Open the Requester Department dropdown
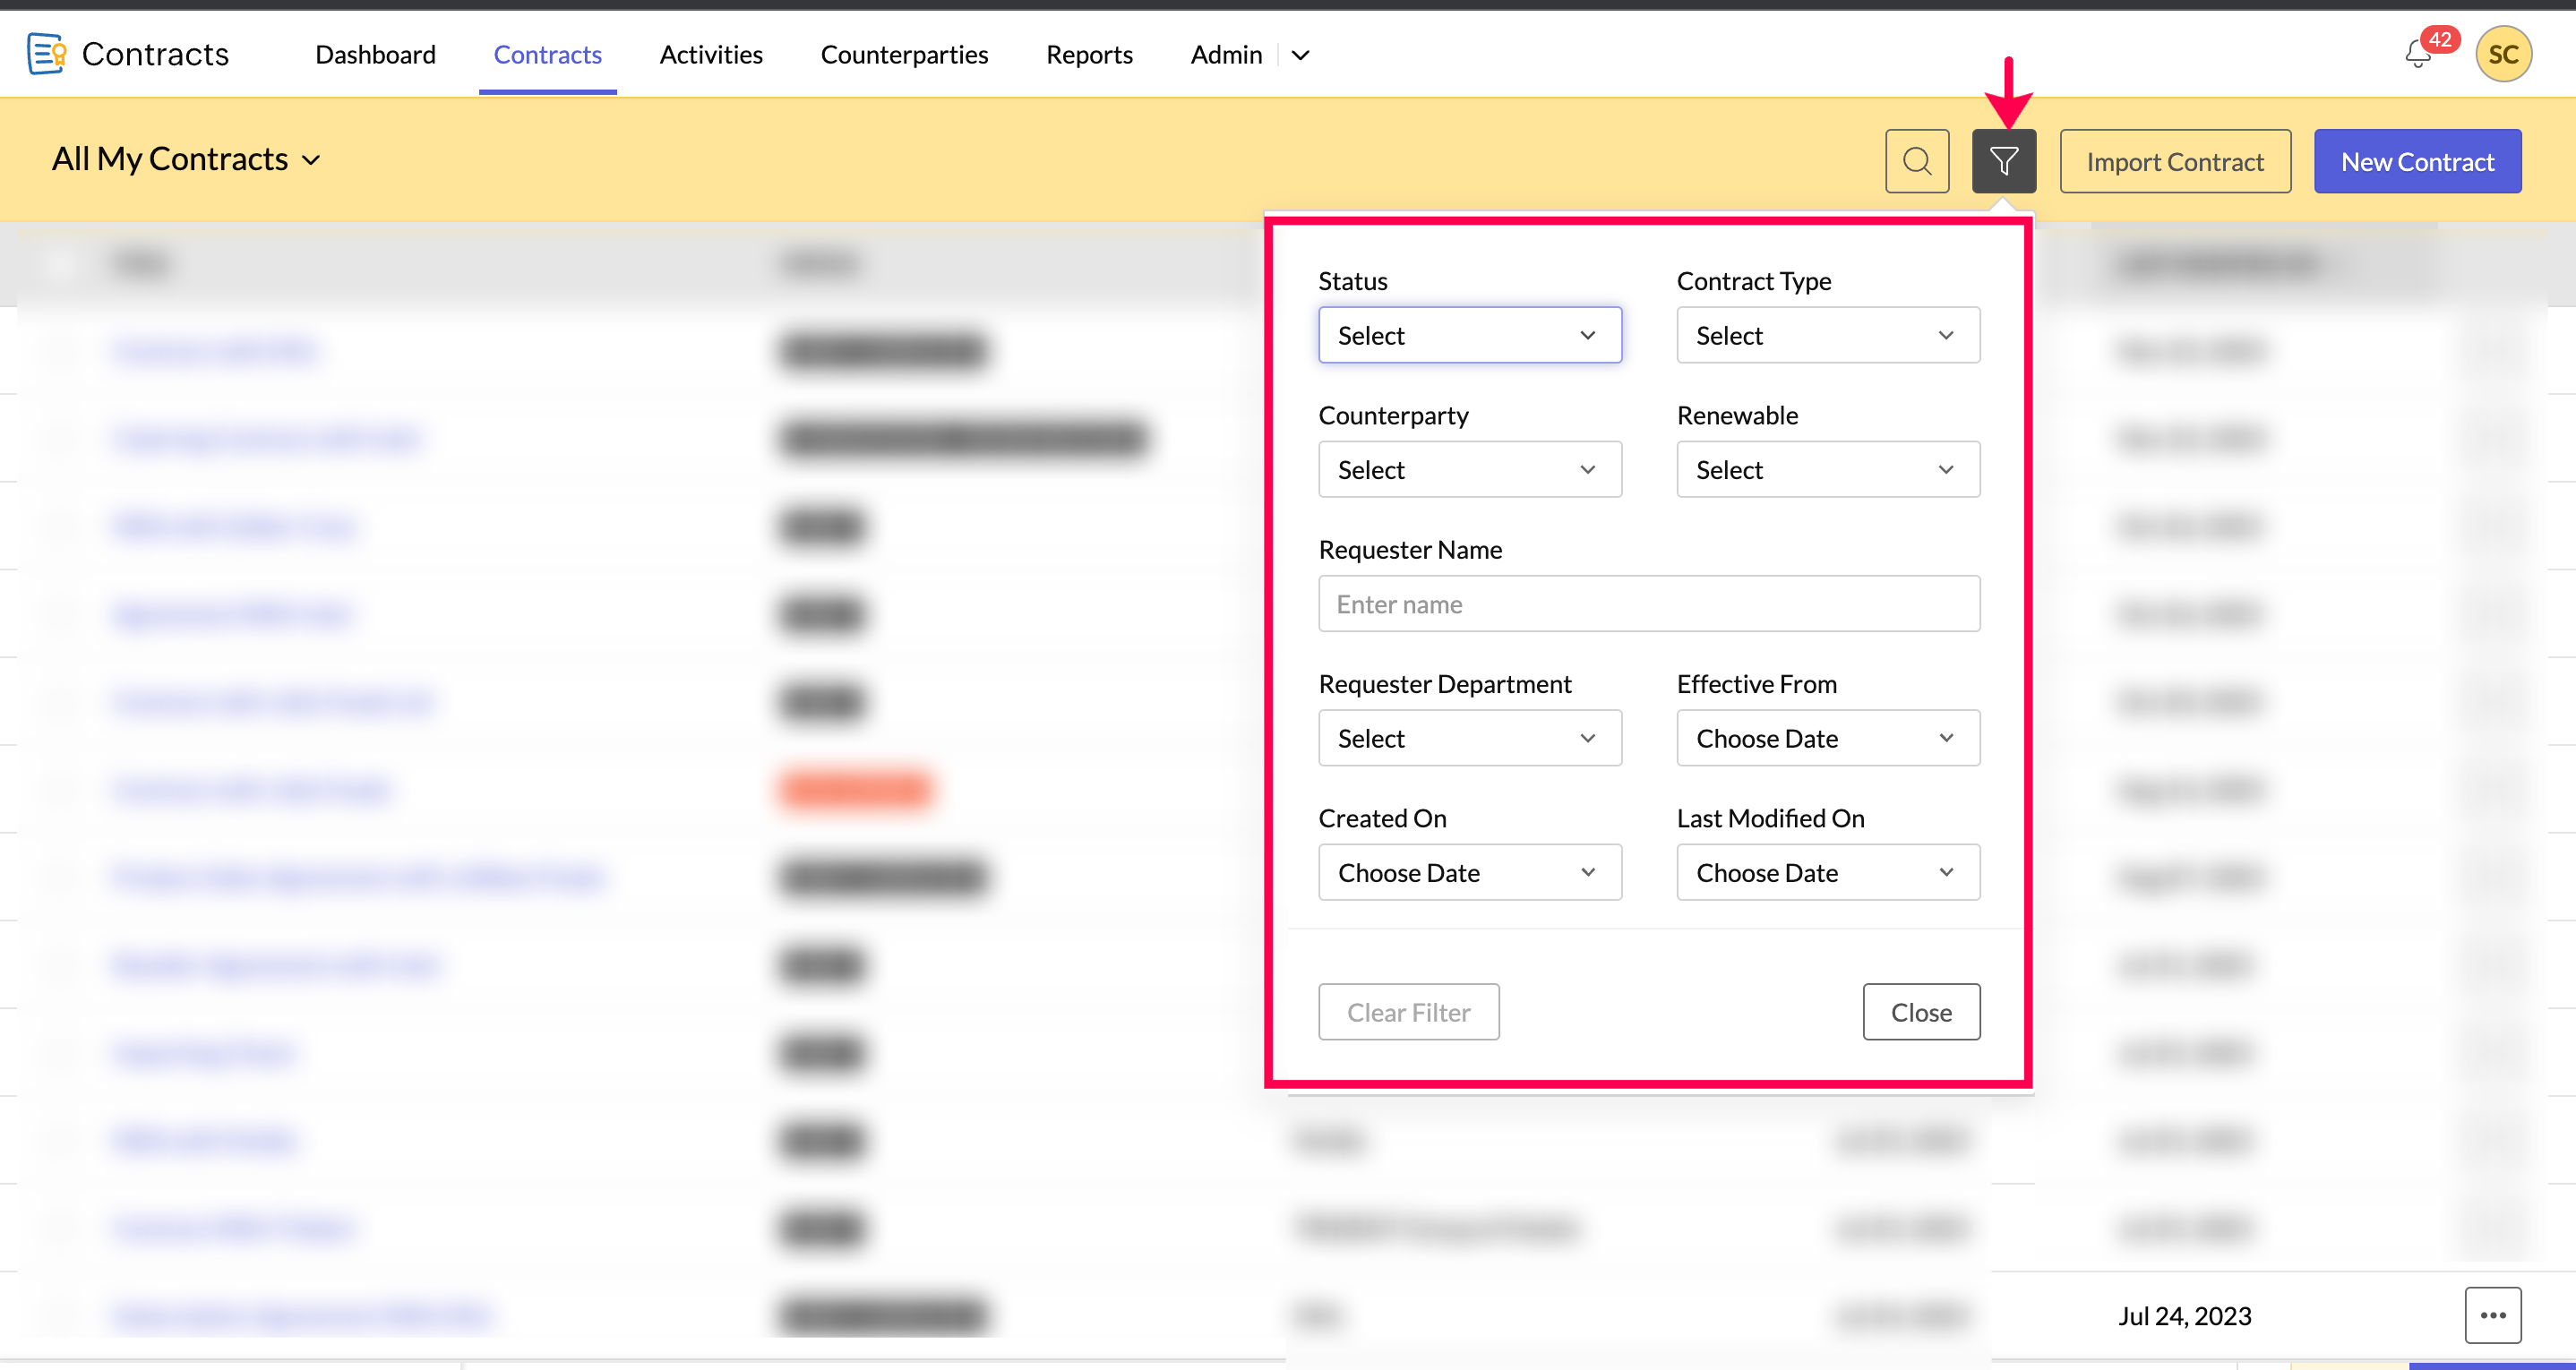 1470,738
